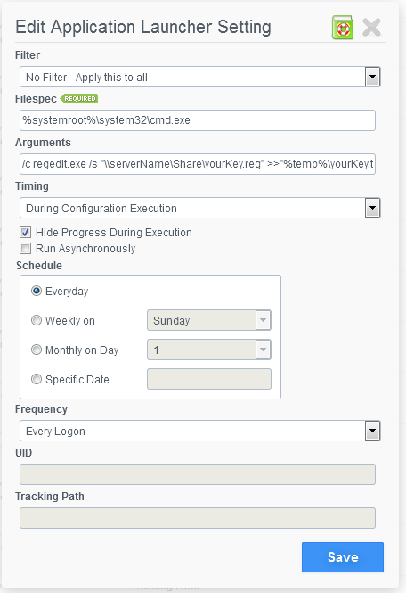Close the Edit Application Launcher dialog
This screenshot has height=593, width=406.
point(371,28)
